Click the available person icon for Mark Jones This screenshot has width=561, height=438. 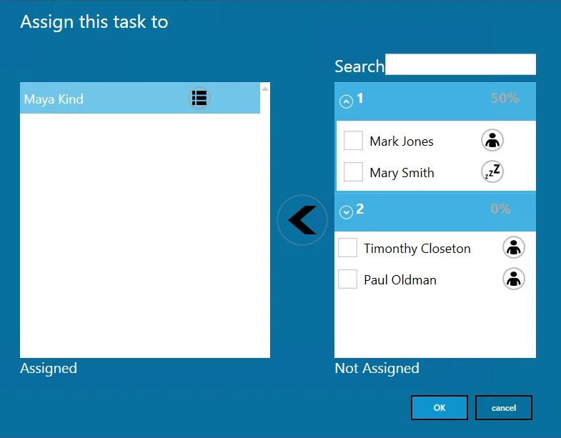click(492, 140)
